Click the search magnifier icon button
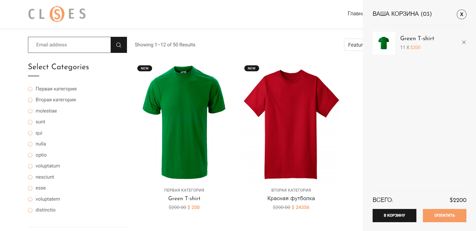The width and height of the screenshot is (476, 231). (119, 45)
